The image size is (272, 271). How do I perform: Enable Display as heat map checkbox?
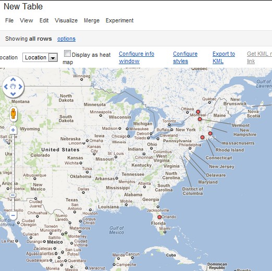[67, 54]
